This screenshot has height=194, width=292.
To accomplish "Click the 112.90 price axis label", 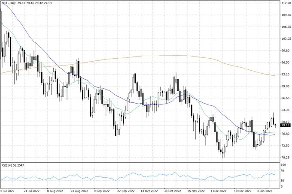I will click(x=286, y=3).
